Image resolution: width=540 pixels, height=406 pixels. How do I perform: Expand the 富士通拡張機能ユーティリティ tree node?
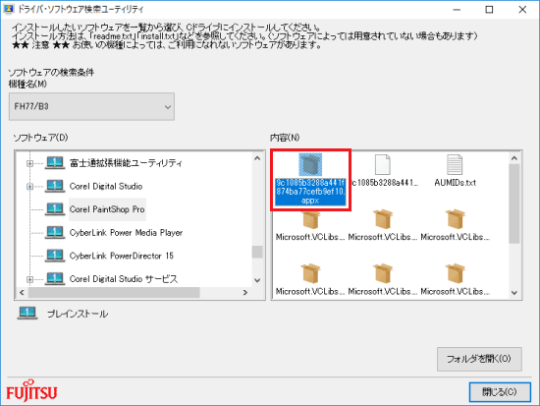click(x=30, y=163)
